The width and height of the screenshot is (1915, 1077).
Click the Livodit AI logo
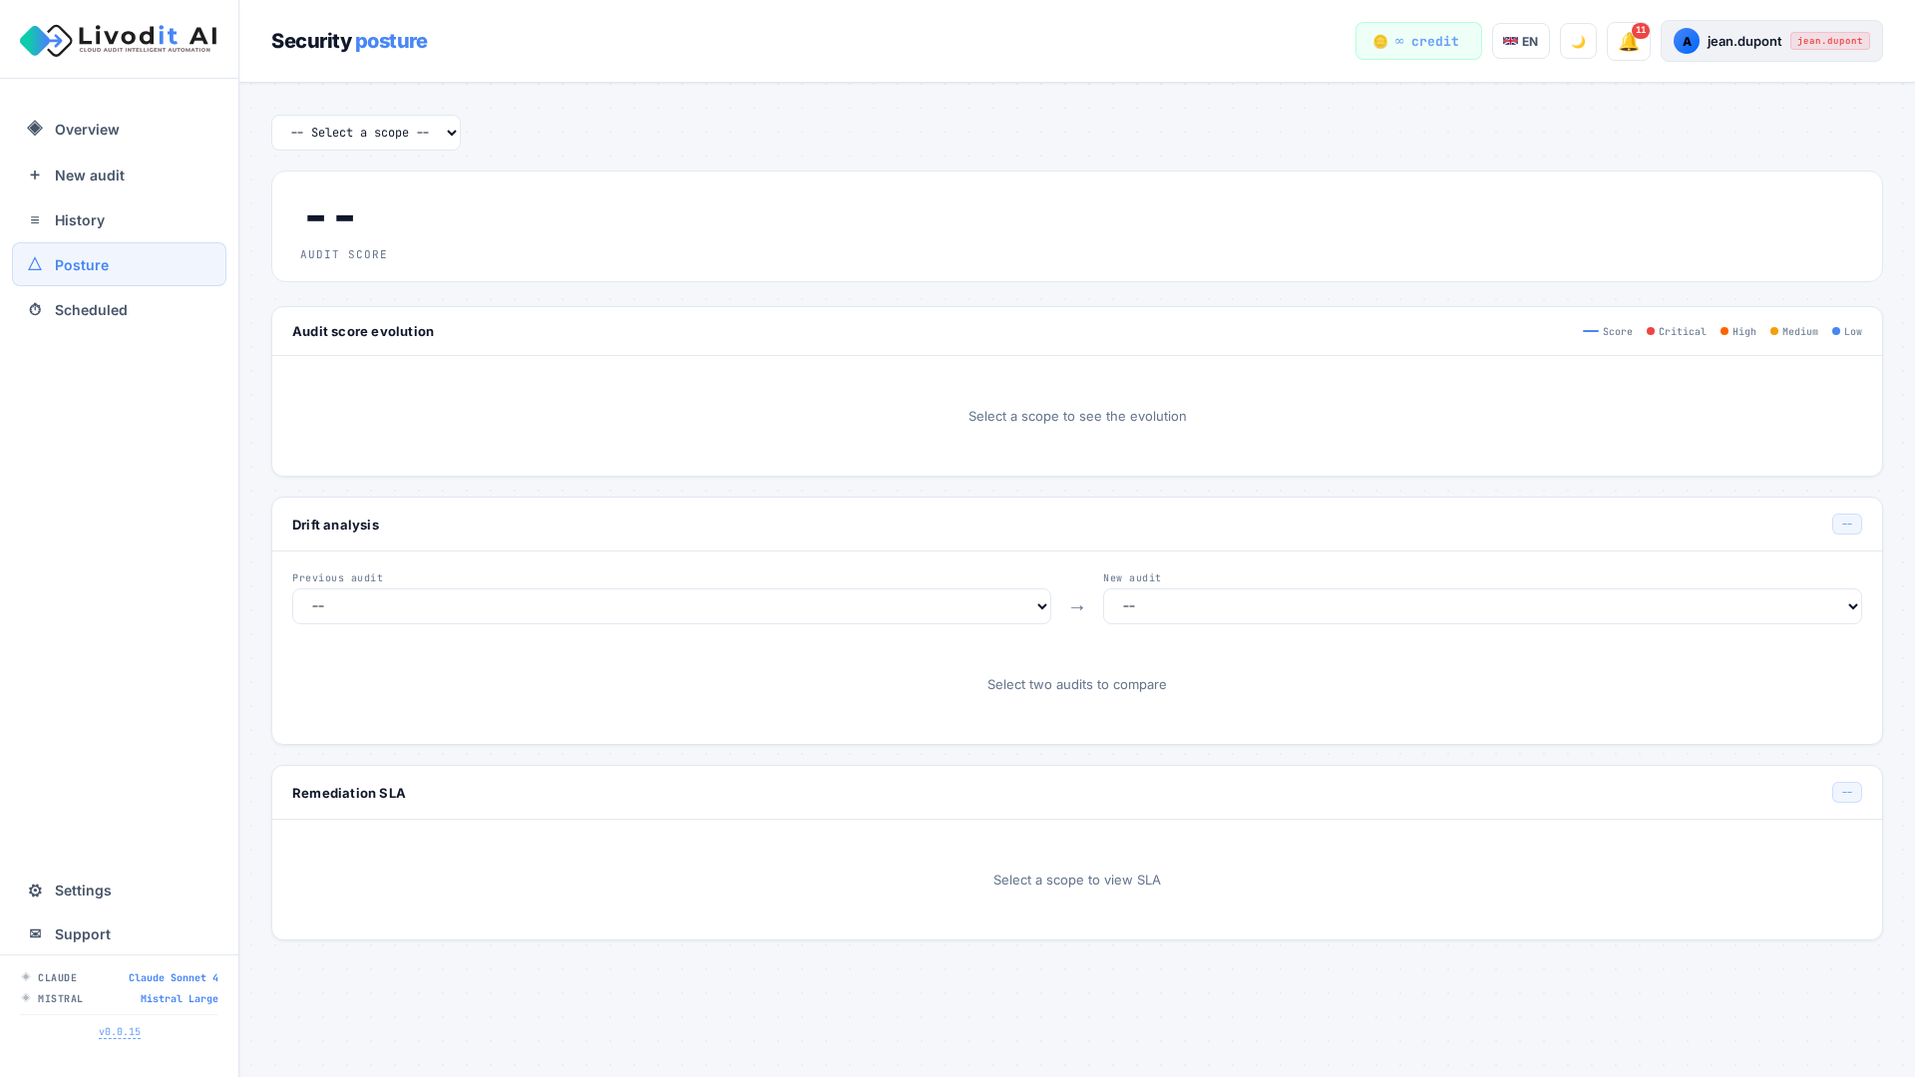pyautogui.click(x=119, y=40)
